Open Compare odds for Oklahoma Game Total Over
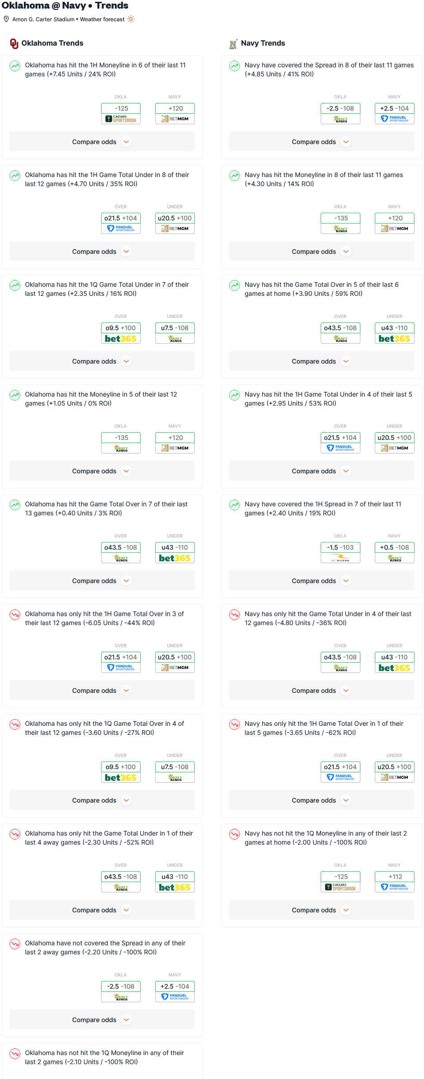The width and height of the screenshot is (424, 1079). (x=102, y=581)
